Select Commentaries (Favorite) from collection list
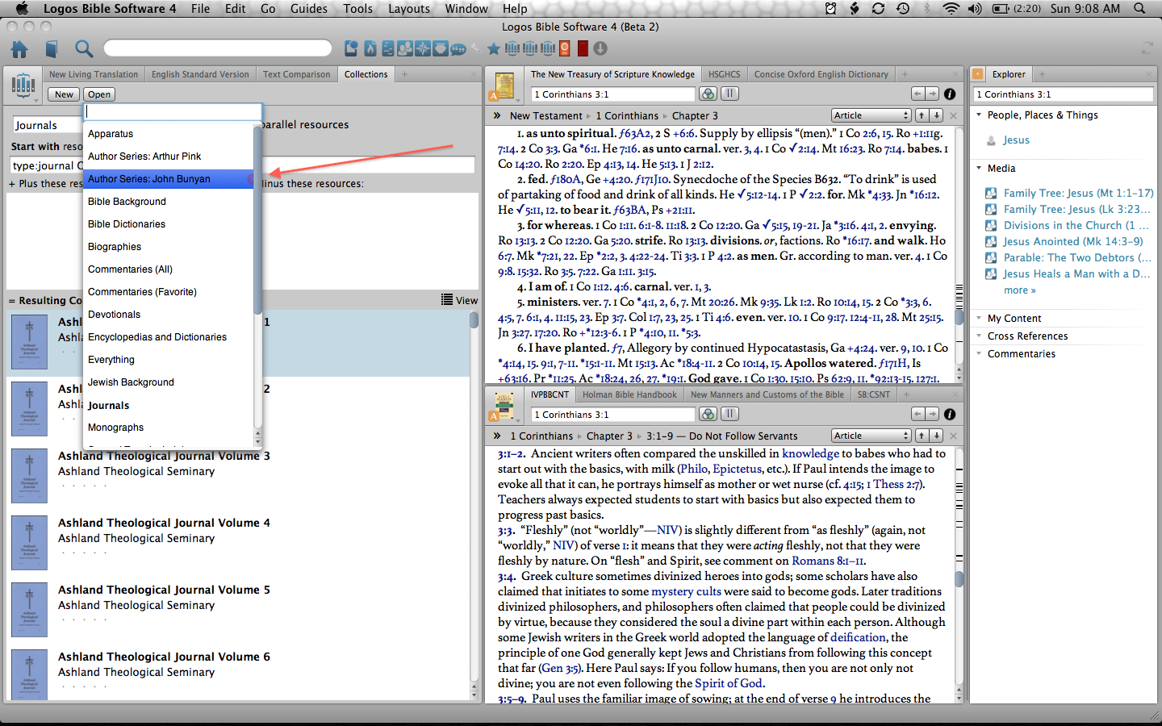1162x726 pixels. pyautogui.click(x=169, y=292)
